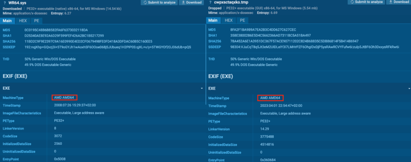The image size is (411, 162).
Task: Select Main tab in the left panel
Action: [x=8, y=20]
